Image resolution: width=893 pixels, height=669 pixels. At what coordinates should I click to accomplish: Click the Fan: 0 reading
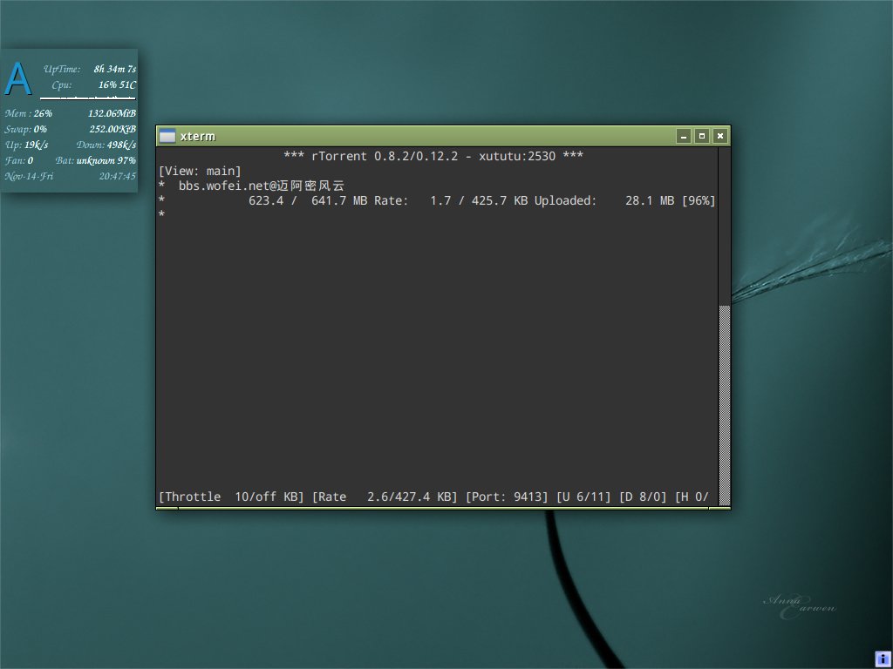19,160
